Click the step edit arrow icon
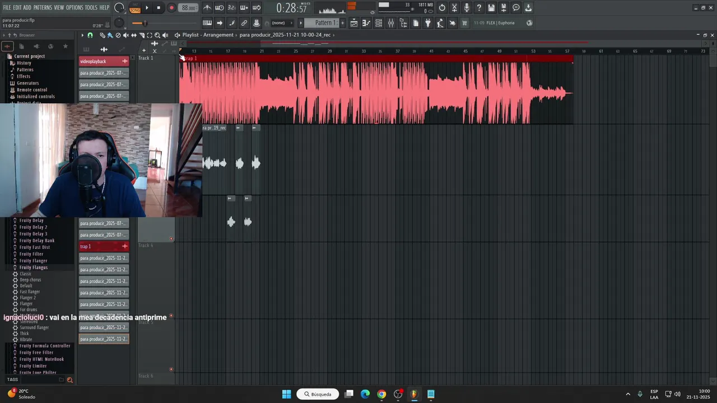 [220, 23]
